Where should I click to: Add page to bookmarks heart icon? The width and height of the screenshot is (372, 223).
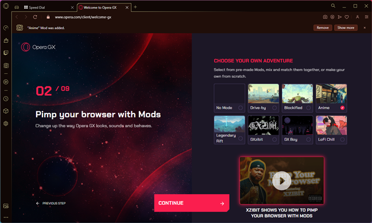pyautogui.click(x=347, y=17)
